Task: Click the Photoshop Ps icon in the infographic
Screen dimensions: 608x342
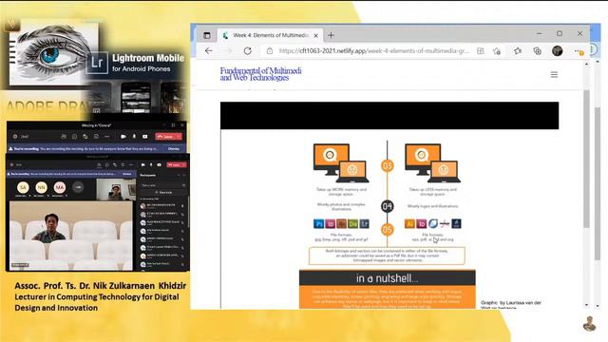Action: tap(318, 224)
